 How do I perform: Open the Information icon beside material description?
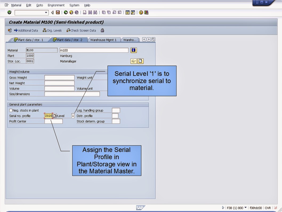point(134,50)
